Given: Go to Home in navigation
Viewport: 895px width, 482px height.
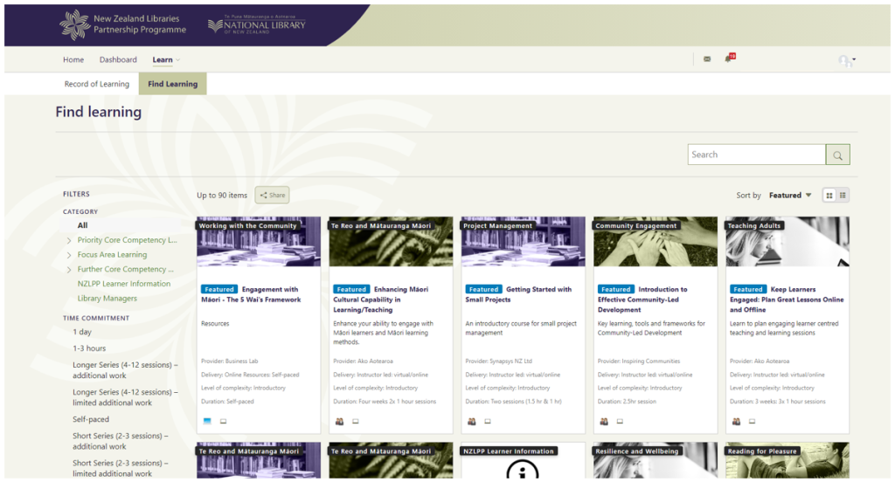Looking at the screenshot, I should click(x=73, y=59).
